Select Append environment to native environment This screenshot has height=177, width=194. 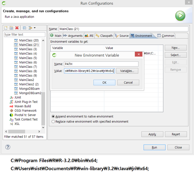[x=53, y=116]
